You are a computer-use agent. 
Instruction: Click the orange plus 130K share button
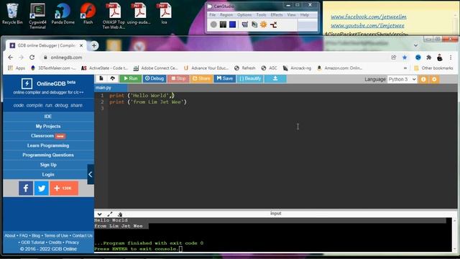[x=64, y=188]
